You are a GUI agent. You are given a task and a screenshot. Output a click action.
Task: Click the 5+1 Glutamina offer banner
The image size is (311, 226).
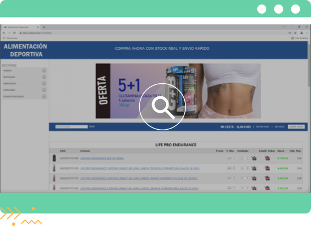click(x=178, y=91)
